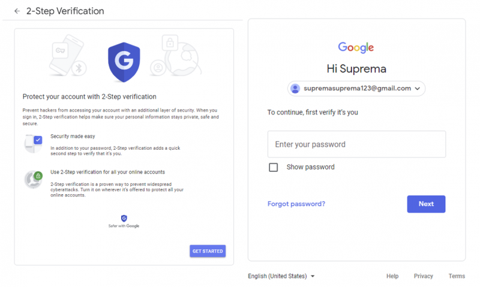480x287 pixels.
Task: Open the Help link
Action: coord(392,276)
